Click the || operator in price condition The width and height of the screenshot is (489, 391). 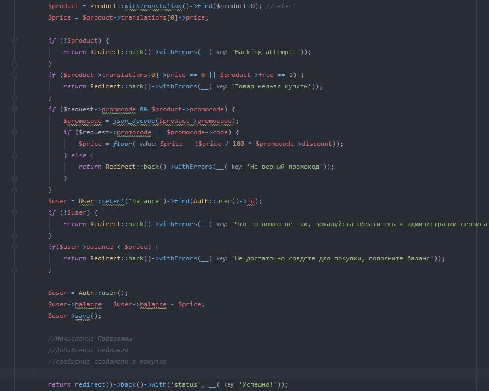(x=213, y=75)
